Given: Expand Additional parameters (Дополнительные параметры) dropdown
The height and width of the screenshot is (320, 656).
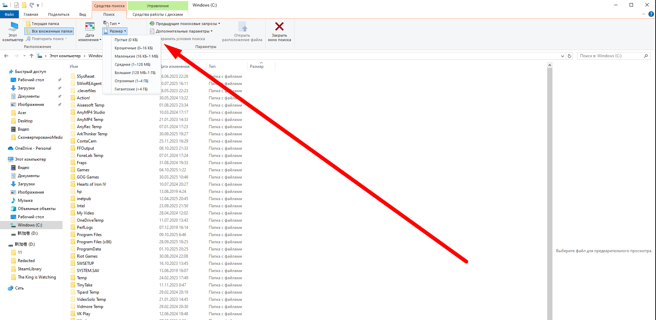Looking at the screenshot, I should (x=181, y=31).
